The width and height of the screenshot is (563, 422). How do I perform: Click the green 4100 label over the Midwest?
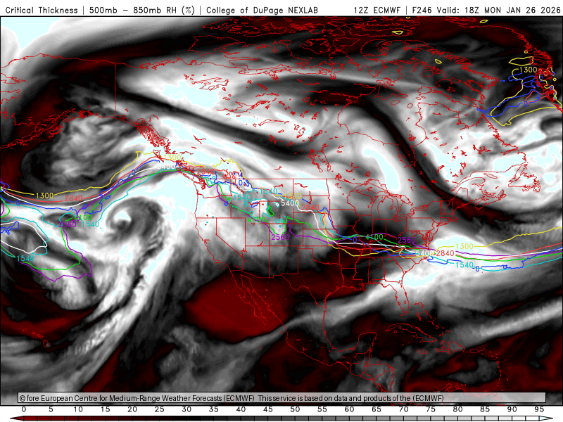374,237
